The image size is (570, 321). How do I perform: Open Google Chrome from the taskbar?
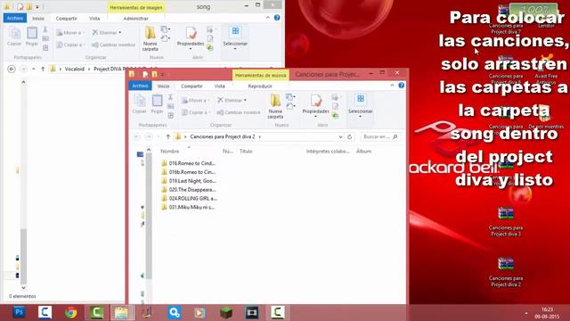pos(71,312)
